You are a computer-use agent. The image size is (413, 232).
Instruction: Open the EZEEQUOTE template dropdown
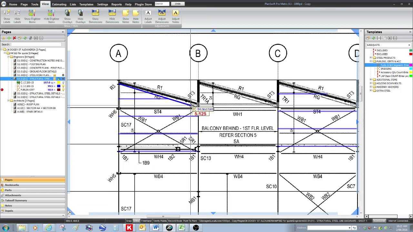(409, 45)
